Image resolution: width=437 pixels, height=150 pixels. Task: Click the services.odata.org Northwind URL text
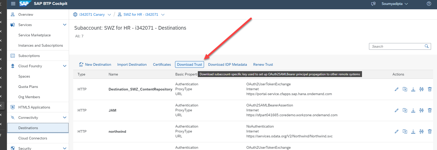290,136
